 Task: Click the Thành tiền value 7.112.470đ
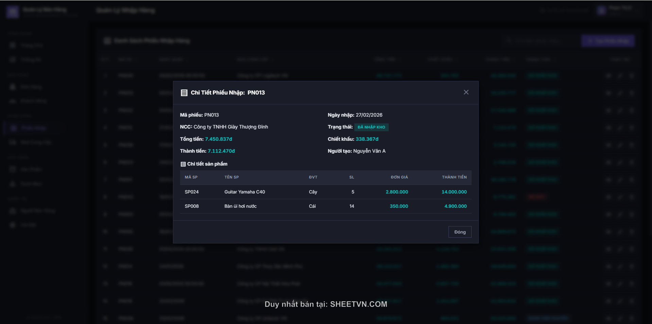221,151
